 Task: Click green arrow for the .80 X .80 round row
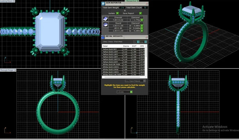[142, 28]
